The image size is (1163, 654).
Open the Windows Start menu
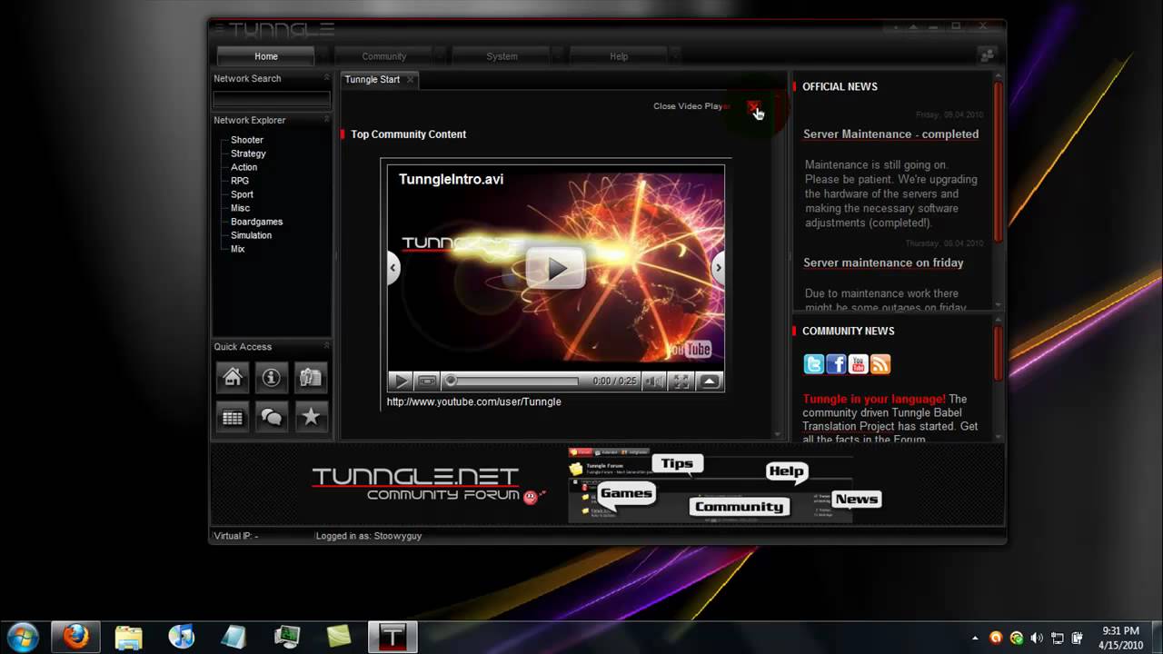22,637
